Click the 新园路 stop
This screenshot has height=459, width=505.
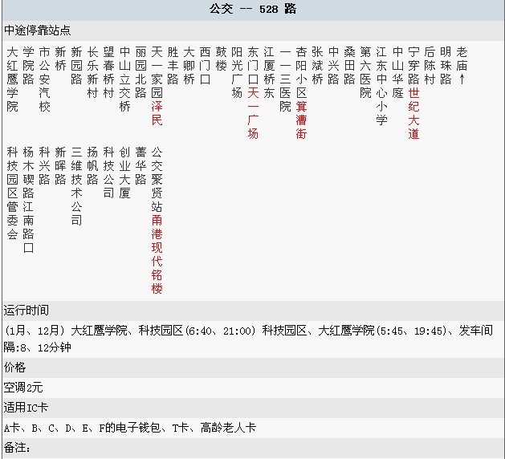coord(76,66)
